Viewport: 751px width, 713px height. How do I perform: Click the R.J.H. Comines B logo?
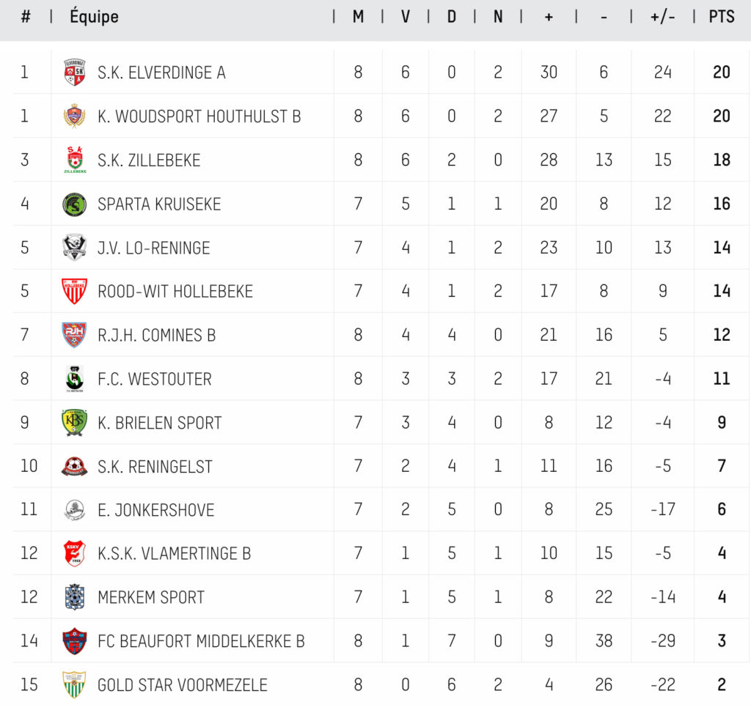(x=74, y=335)
